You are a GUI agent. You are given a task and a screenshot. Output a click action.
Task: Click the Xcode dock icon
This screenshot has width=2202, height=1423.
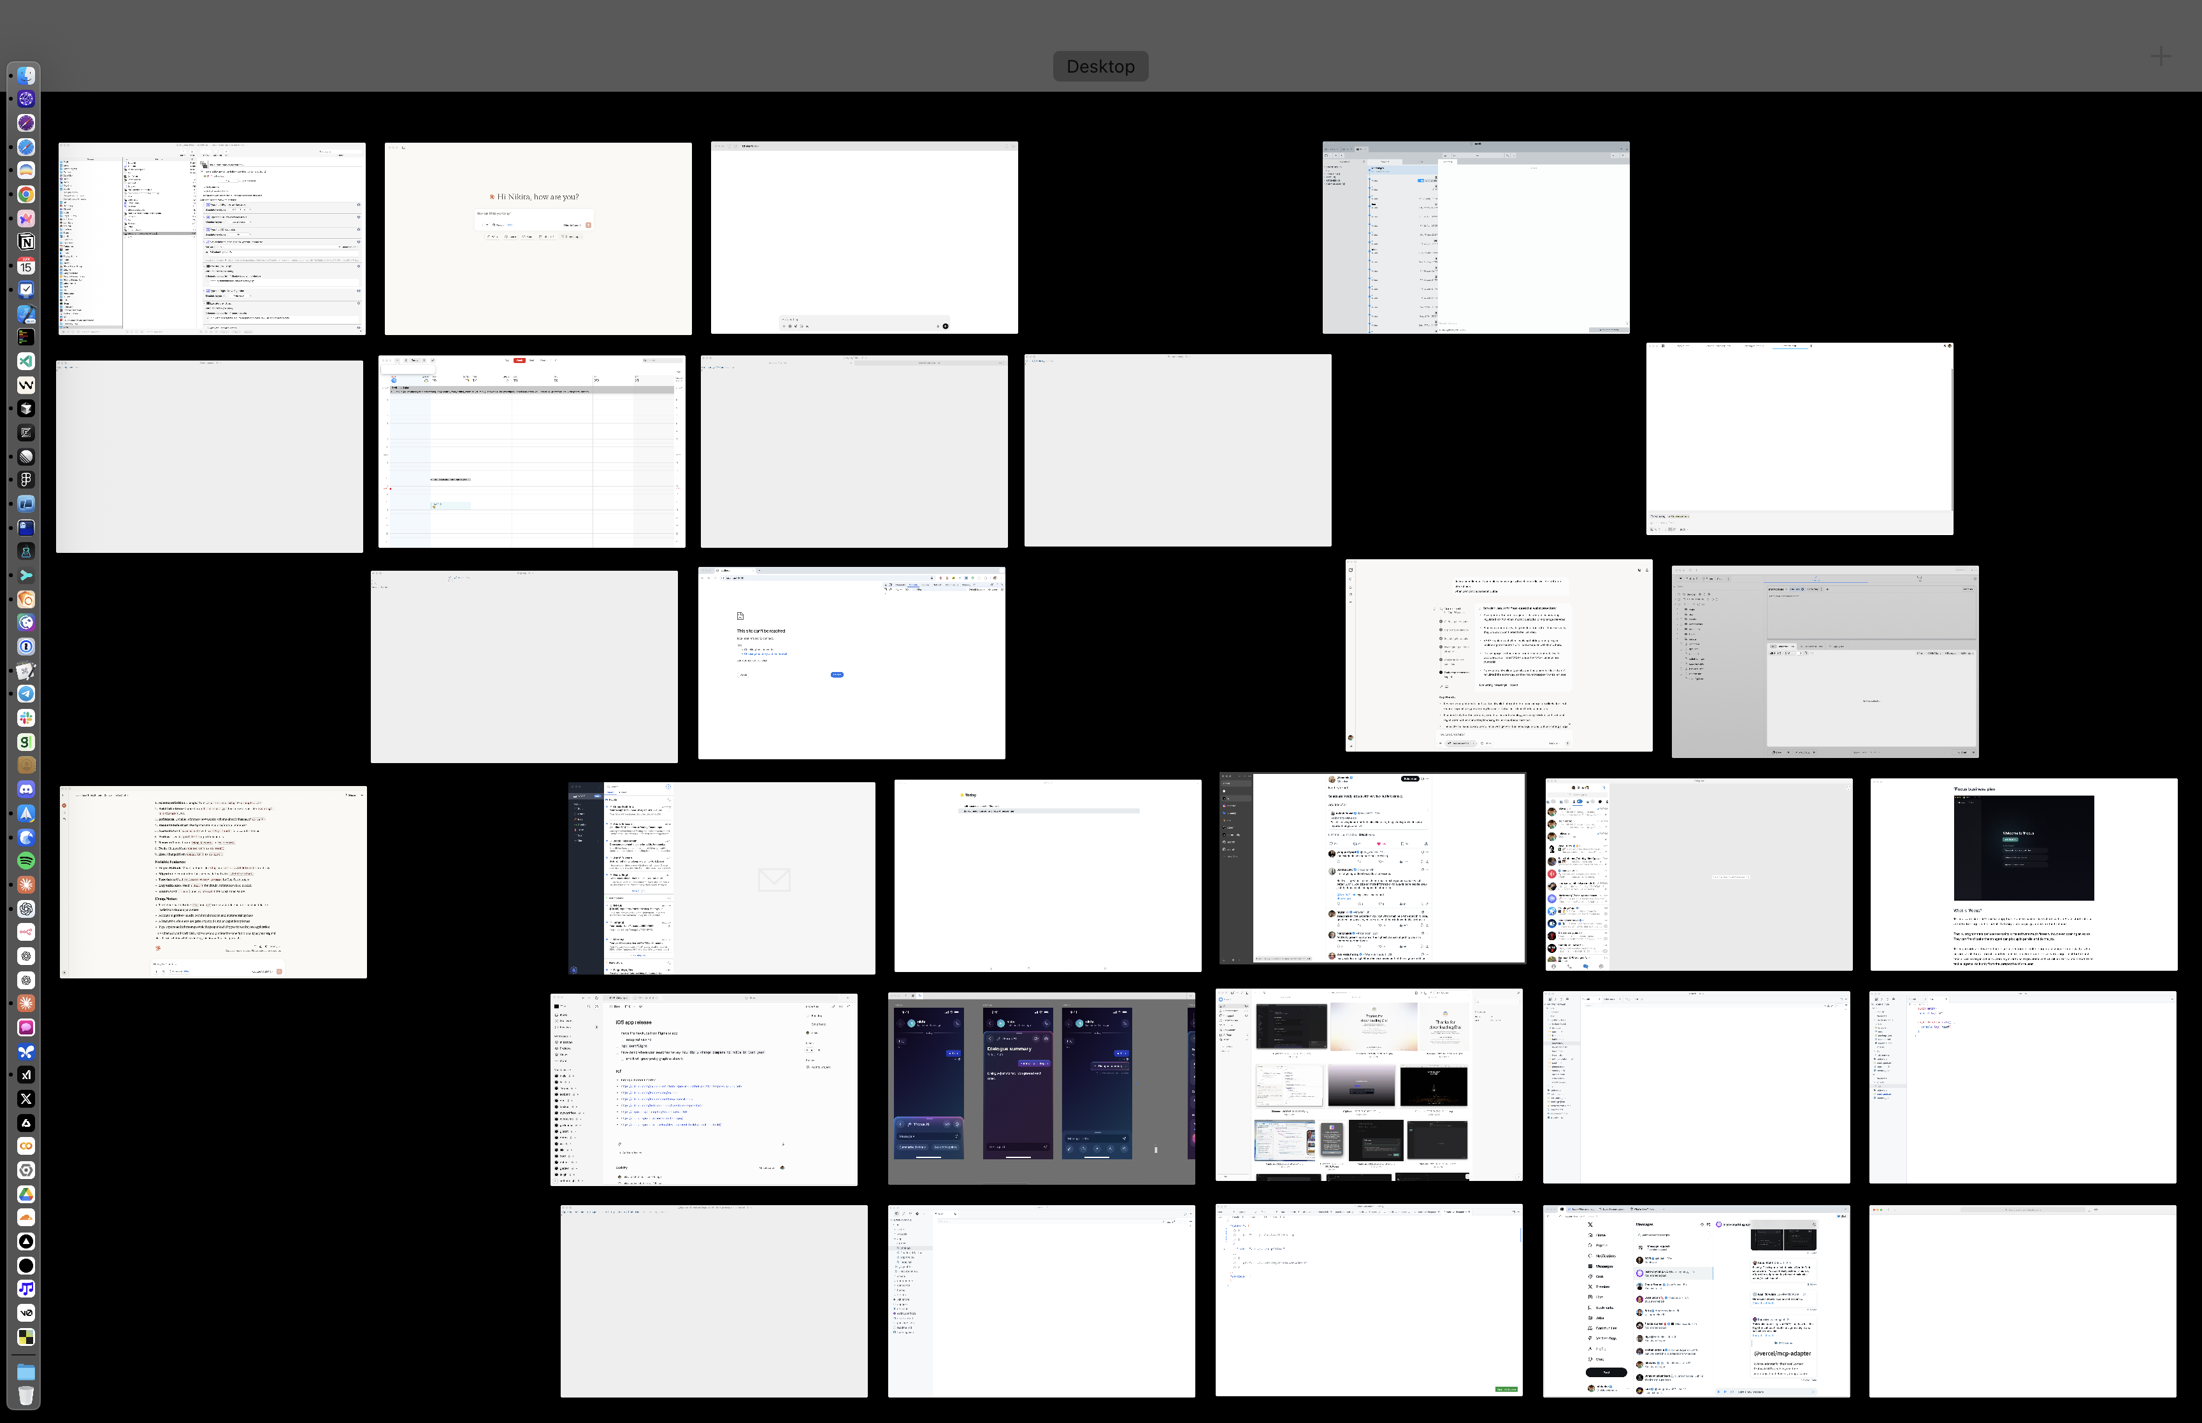[26, 314]
